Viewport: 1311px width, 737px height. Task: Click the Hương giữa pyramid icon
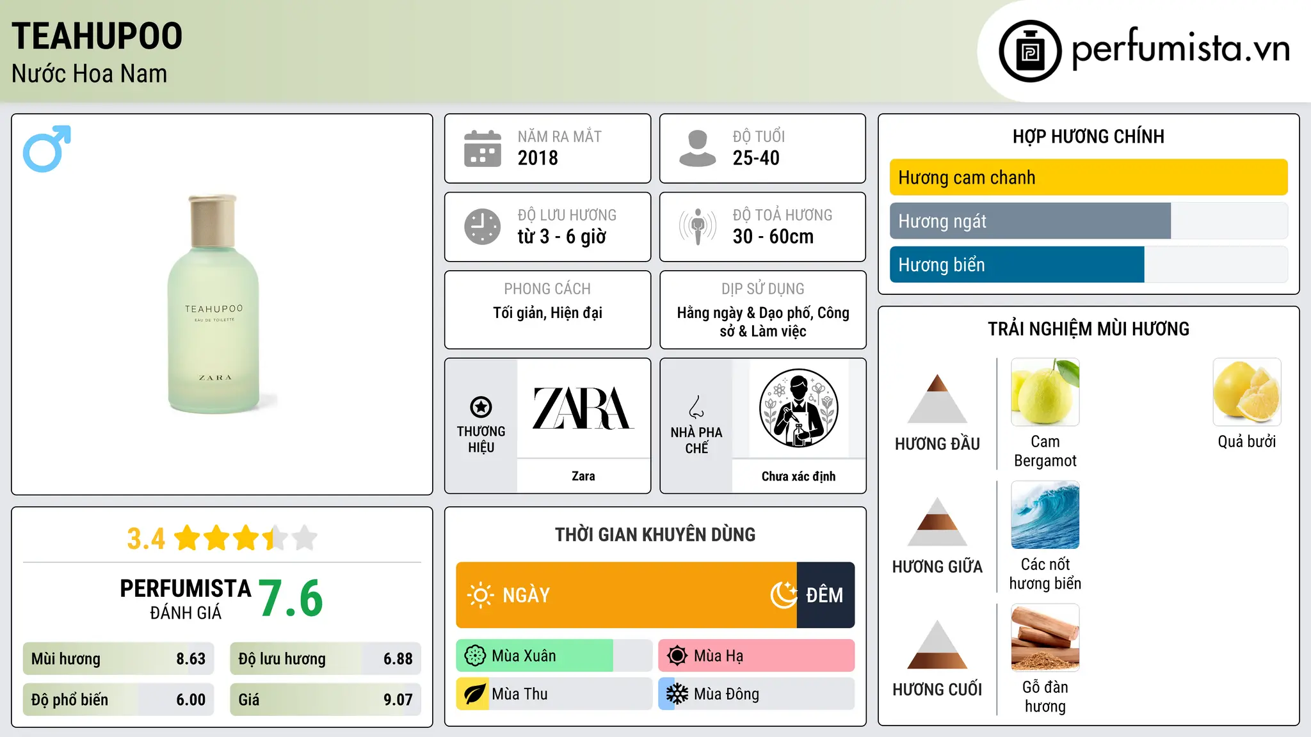pyautogui.click(x=937, y=521)
